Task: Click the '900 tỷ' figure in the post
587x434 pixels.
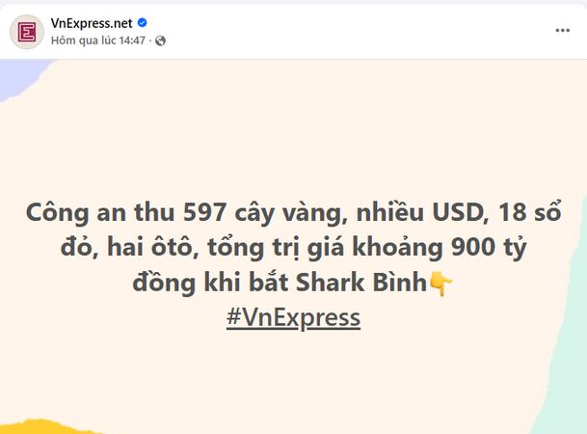Action: click(489, 247)
